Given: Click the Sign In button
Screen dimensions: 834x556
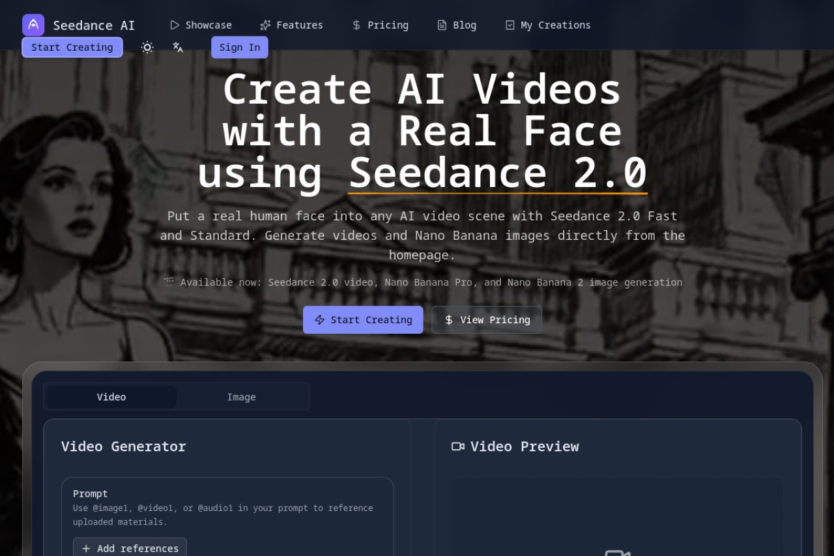Looking at the screenshot, I should 239,47.
